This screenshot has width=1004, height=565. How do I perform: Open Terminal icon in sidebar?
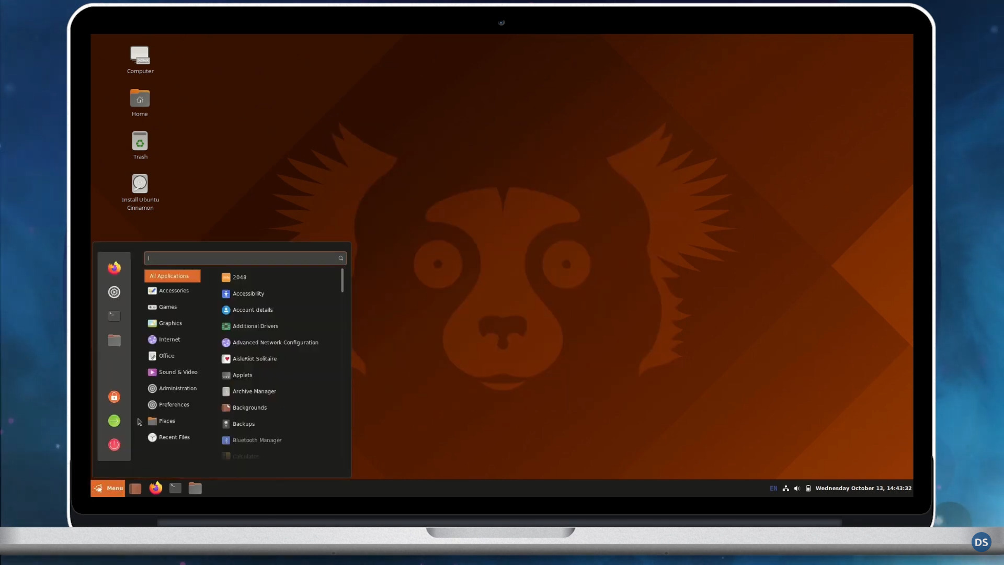pos(114,315)
